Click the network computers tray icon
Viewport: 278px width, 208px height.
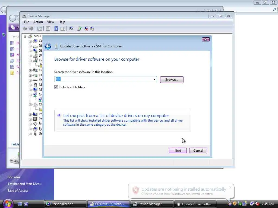[x=252, y=204]
